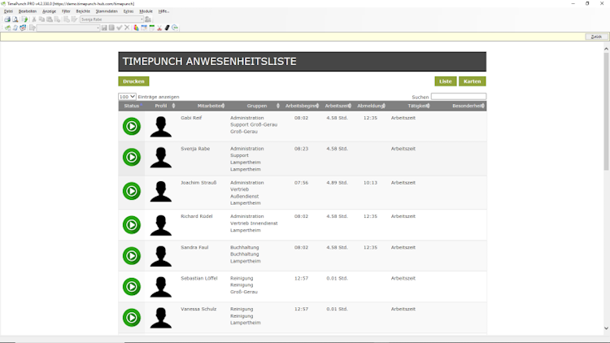Click the colorful chart icon in the toolbar
The image size is (610, 343).
click(136, 28)
